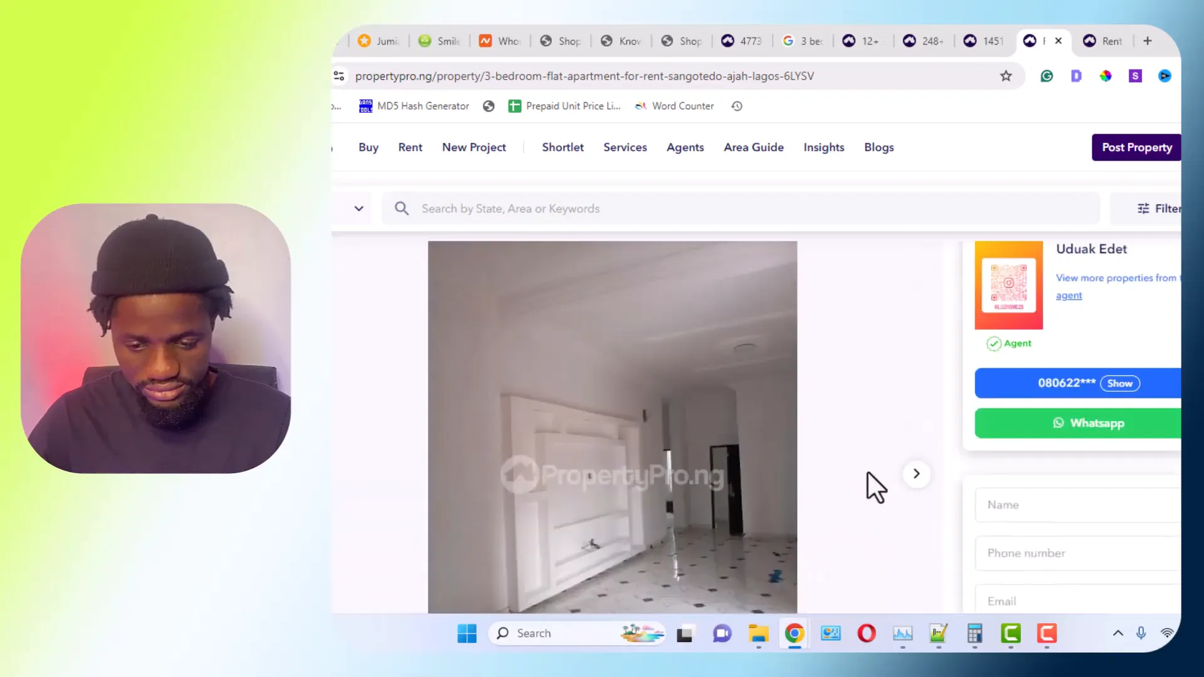The width and height of the screenshot is (1204, 677).
Task: Show the full agent phone number
Action: pos(1120,384)
